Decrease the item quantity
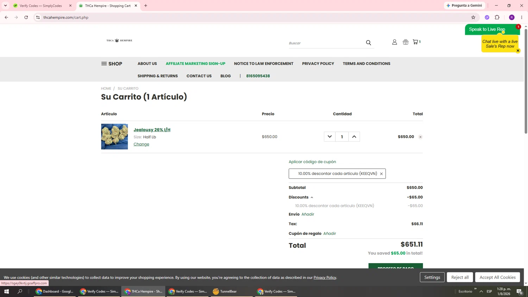Image resolution: width=528 pixels, height=297 pixels. click(x=329, y=137)
